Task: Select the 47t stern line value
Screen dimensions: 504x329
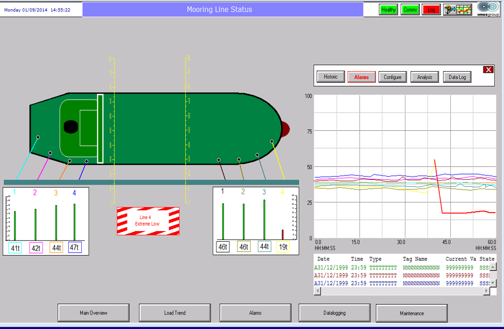Action: [x=74, y=247]
